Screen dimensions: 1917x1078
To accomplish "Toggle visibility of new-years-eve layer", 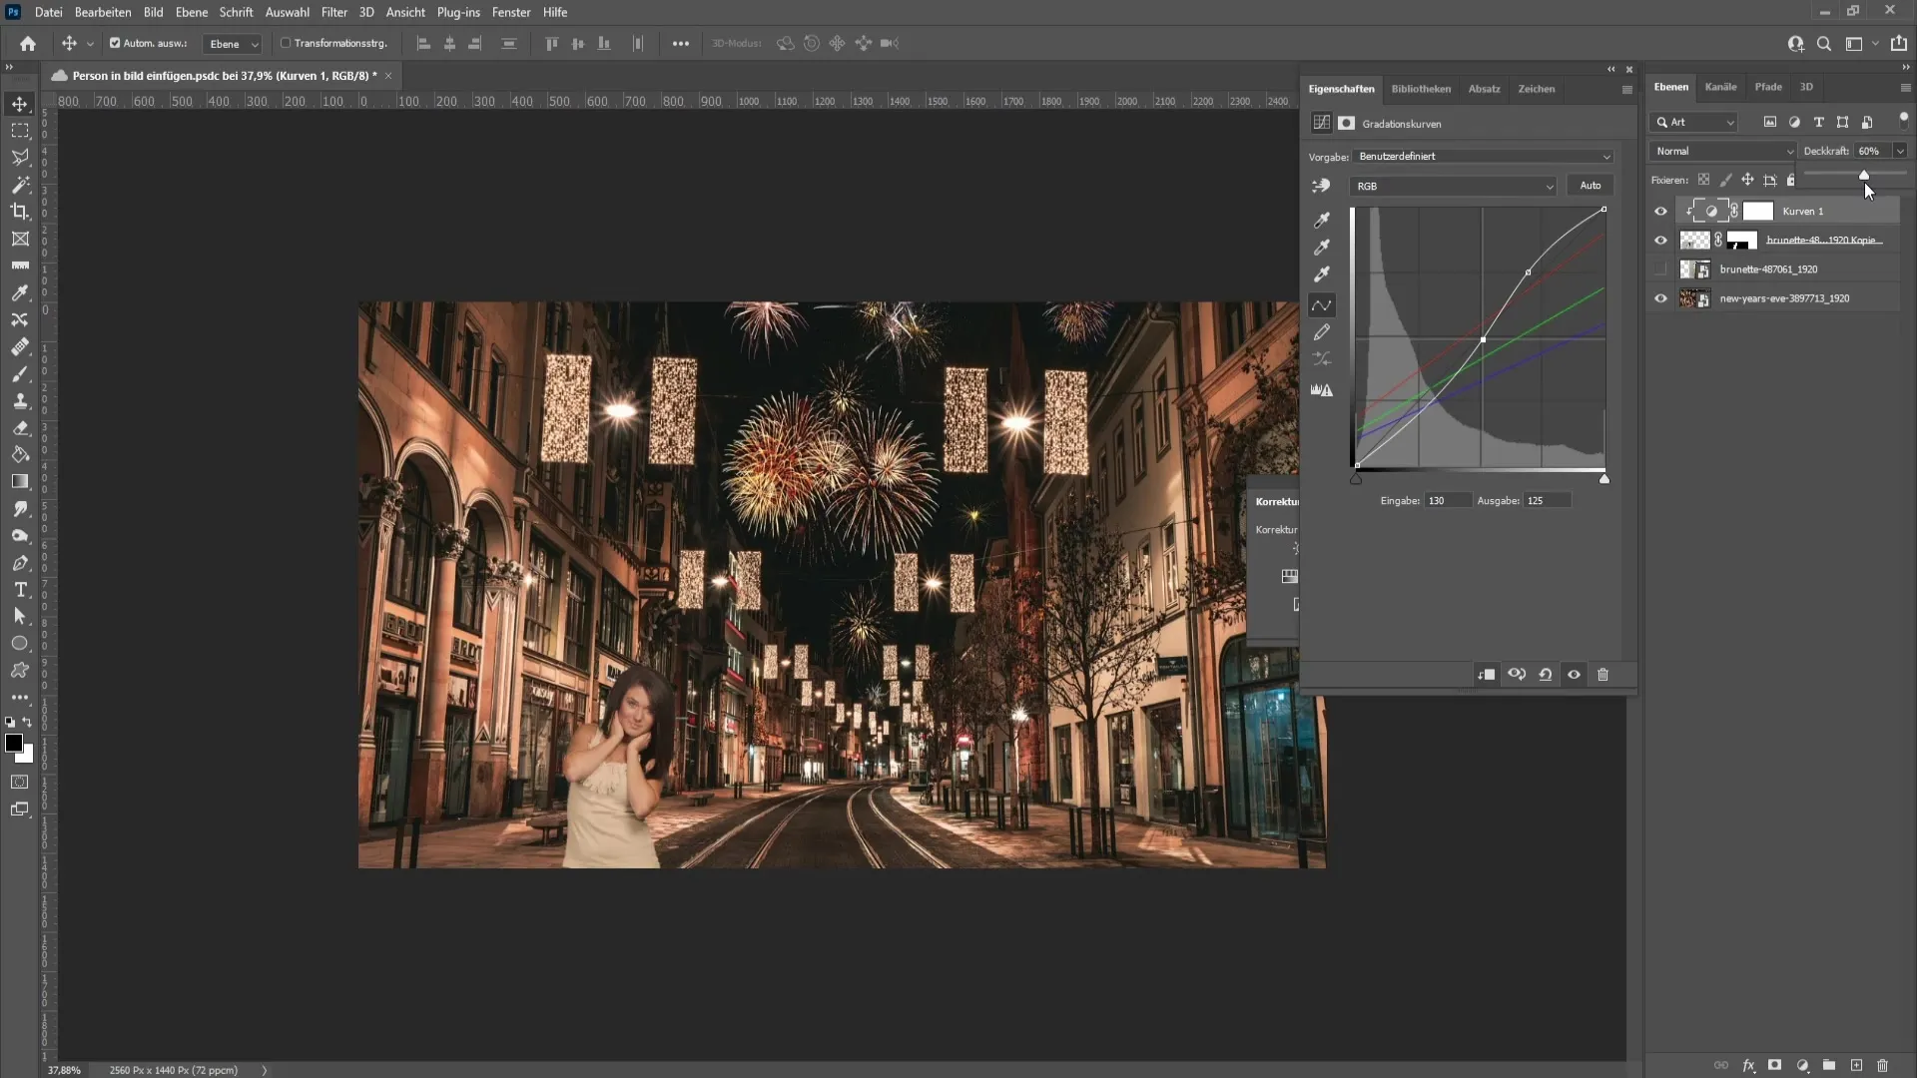I will 1660,298.
